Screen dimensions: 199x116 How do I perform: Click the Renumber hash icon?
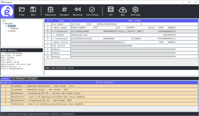[x=65, y=10]
